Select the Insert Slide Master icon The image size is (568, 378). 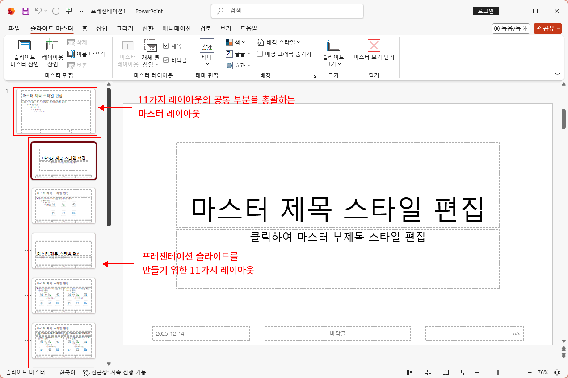(x=24, y=53)
